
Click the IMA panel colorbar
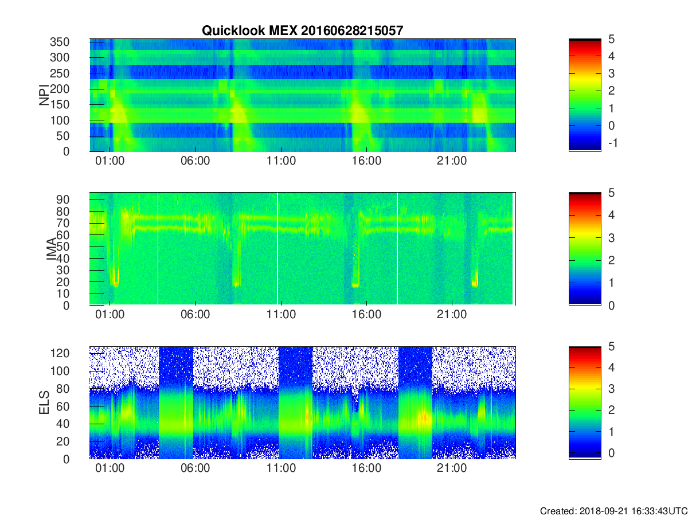pos(585,249)
